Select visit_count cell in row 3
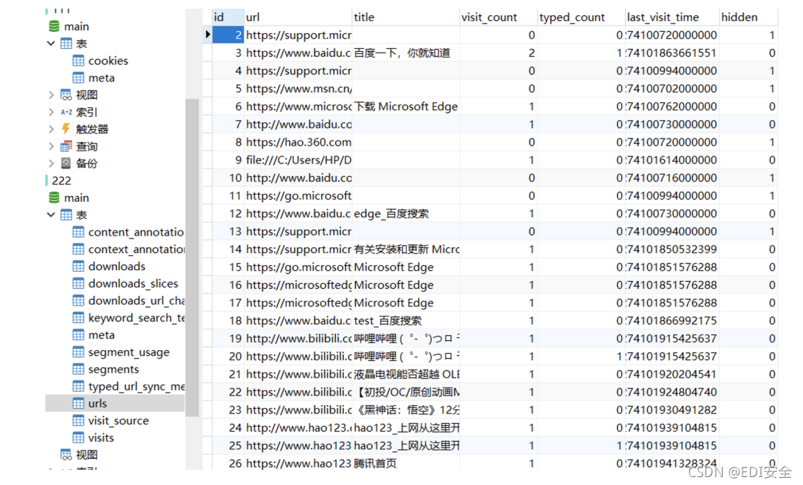This screenshot has width=803, height=485. pos(498,53)
